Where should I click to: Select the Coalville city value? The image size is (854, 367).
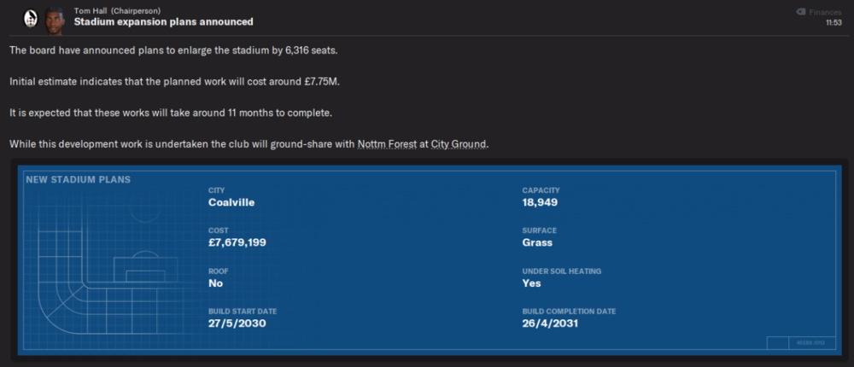(x=231, y=202)
